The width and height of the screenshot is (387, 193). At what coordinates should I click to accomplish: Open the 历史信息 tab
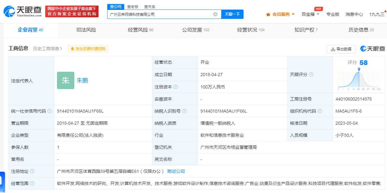361,30
